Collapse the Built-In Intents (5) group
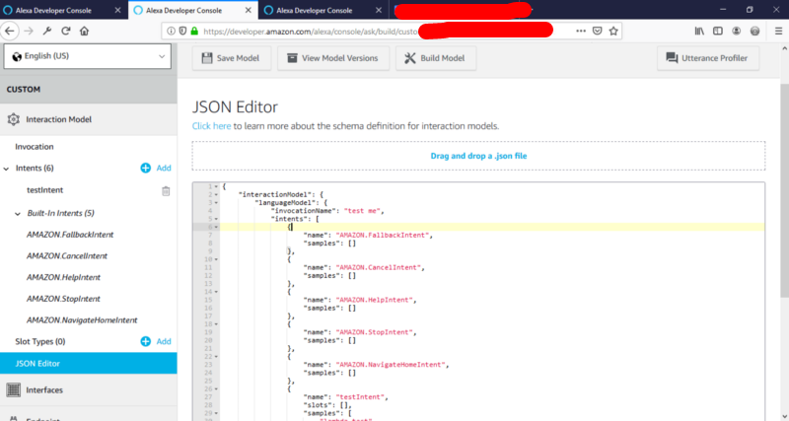The width and height of the screenshot is (789, 421). coord(18,214)
